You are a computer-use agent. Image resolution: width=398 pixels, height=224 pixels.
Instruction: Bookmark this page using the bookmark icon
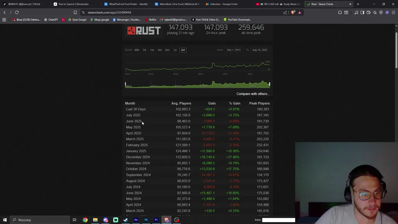[75, 12]
